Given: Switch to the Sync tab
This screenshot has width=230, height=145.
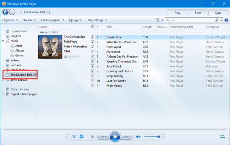Looking at the screenshot, I should tap(218, 13).
